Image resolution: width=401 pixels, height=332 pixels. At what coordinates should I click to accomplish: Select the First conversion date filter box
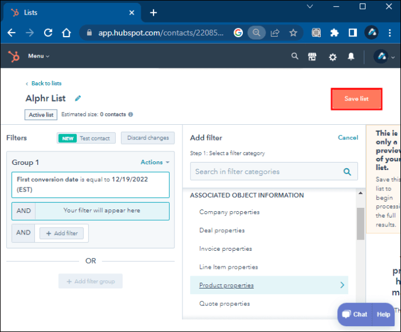point(91,185)
